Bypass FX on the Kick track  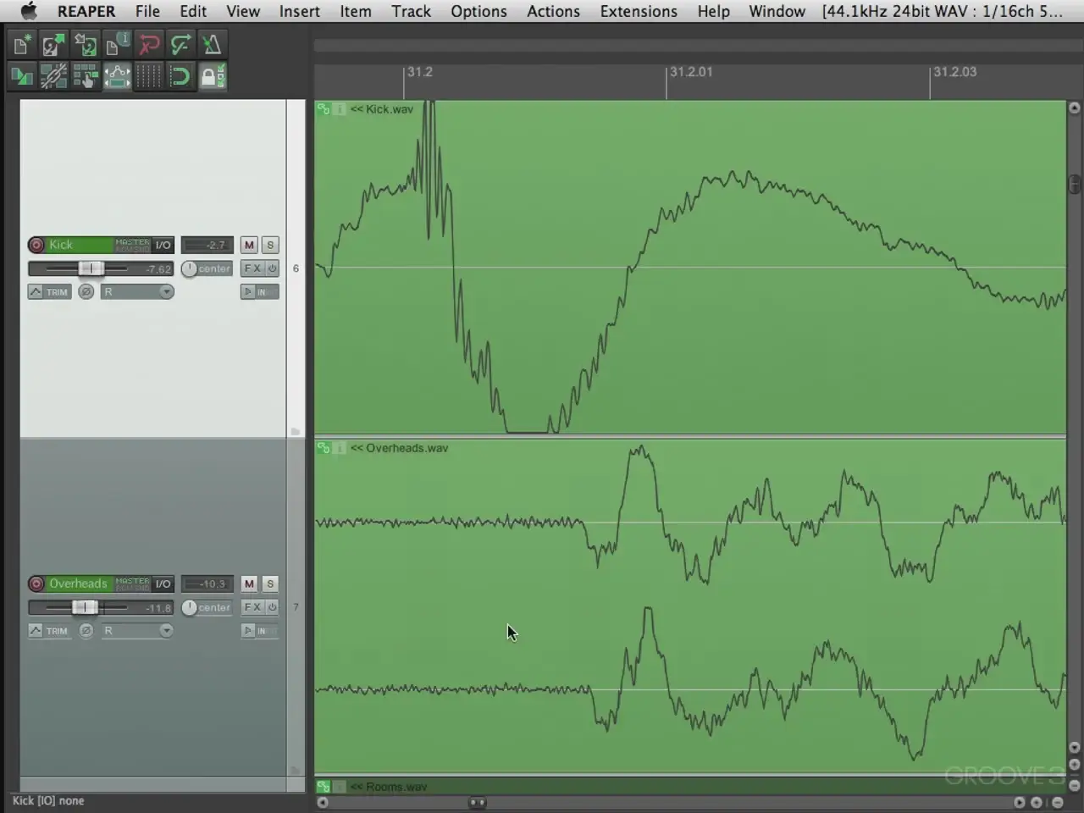tap(273, 268)
